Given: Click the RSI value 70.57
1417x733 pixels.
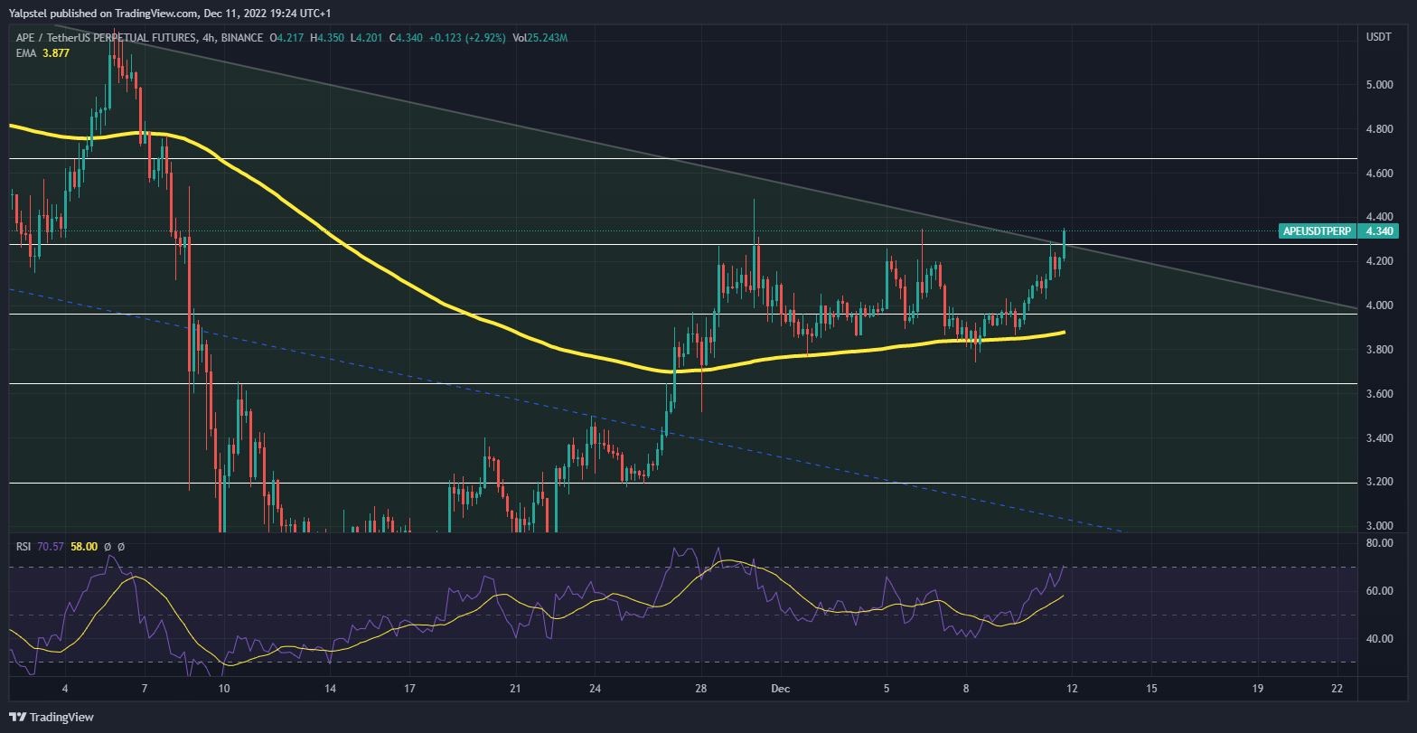Looking at the screenshot, I should 51,546.
